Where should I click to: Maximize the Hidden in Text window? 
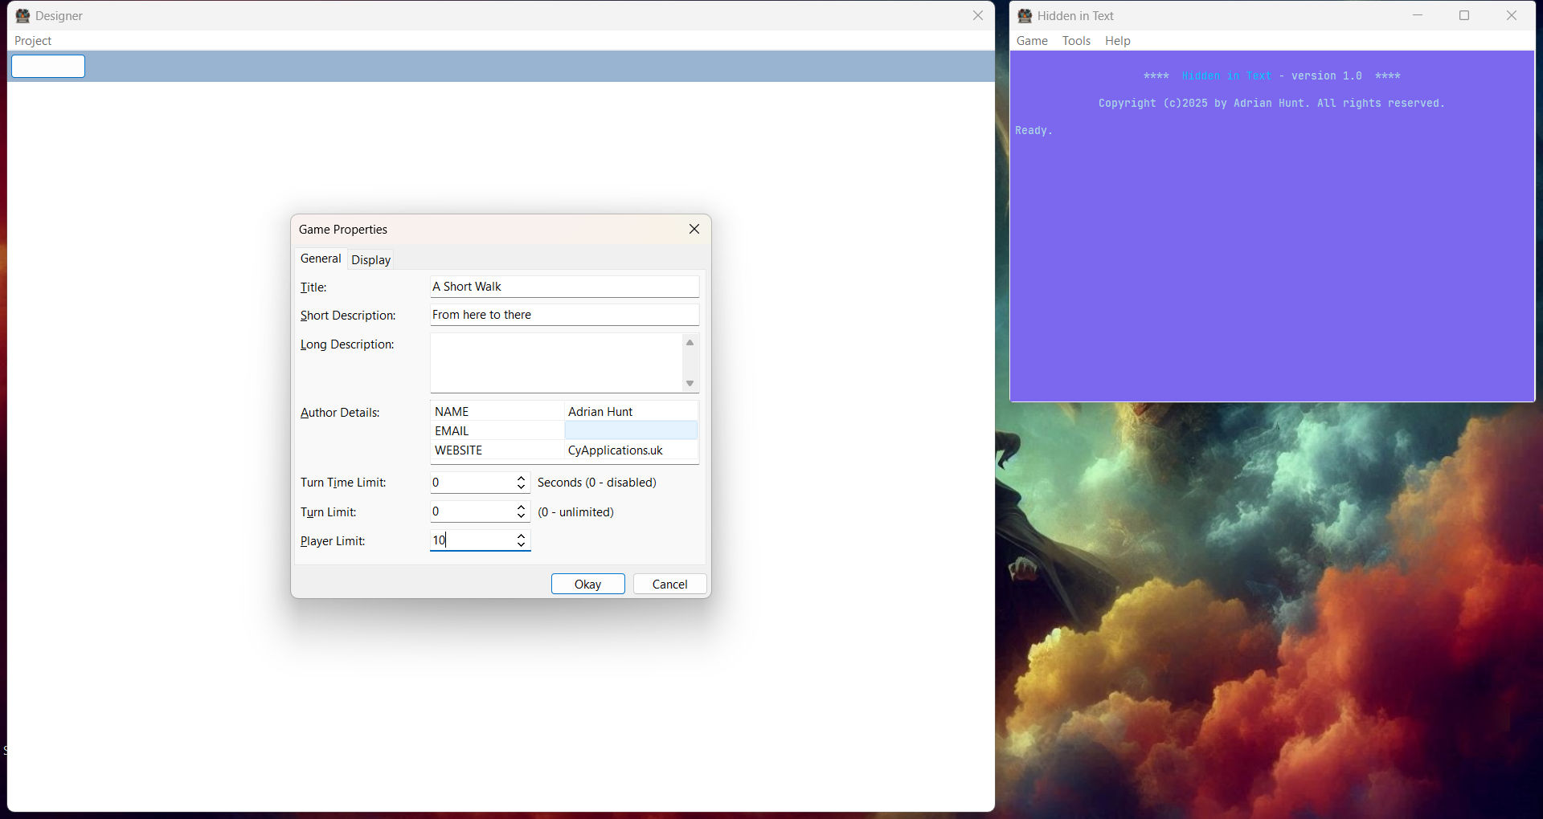tap(1464, 16)
